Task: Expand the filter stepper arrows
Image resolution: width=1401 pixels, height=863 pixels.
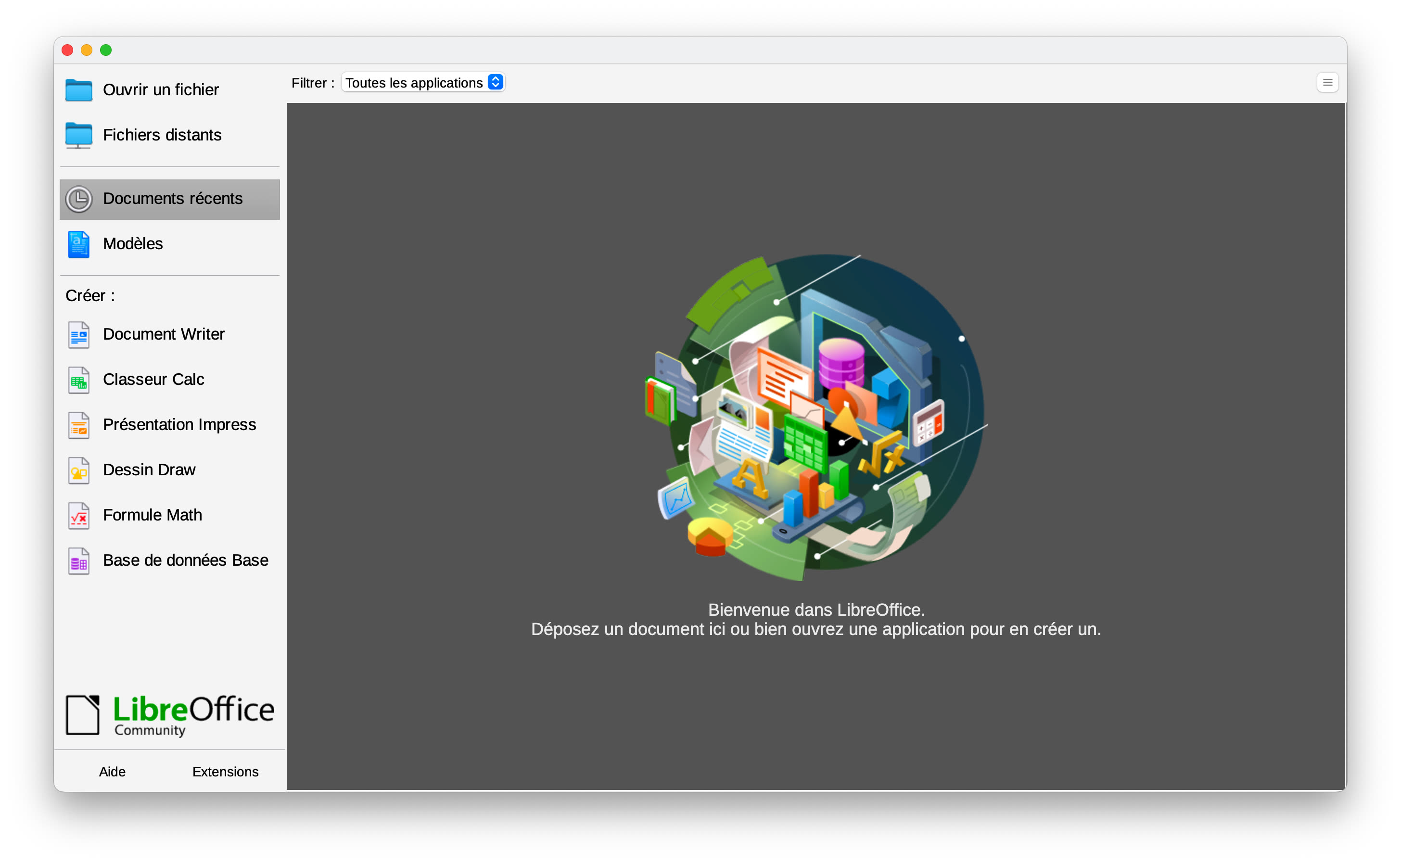Action: pos(494,82)
